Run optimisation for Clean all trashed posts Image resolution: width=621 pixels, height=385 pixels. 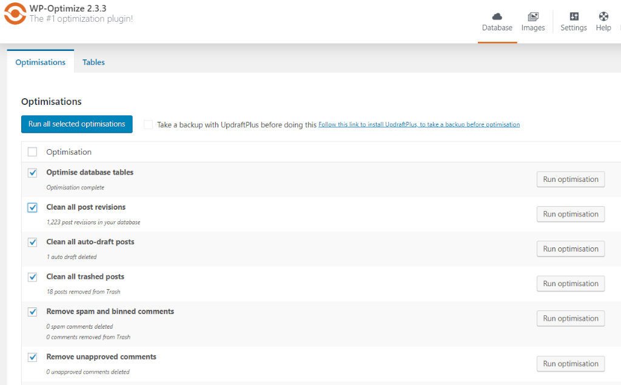(571, 284)
